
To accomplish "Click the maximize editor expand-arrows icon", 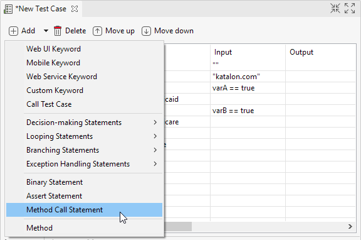I will point(350,8).
